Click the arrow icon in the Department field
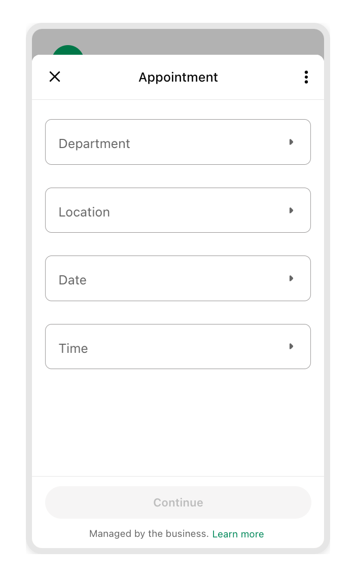The width and height of the screenshot is (356, 580). point(291,142)
